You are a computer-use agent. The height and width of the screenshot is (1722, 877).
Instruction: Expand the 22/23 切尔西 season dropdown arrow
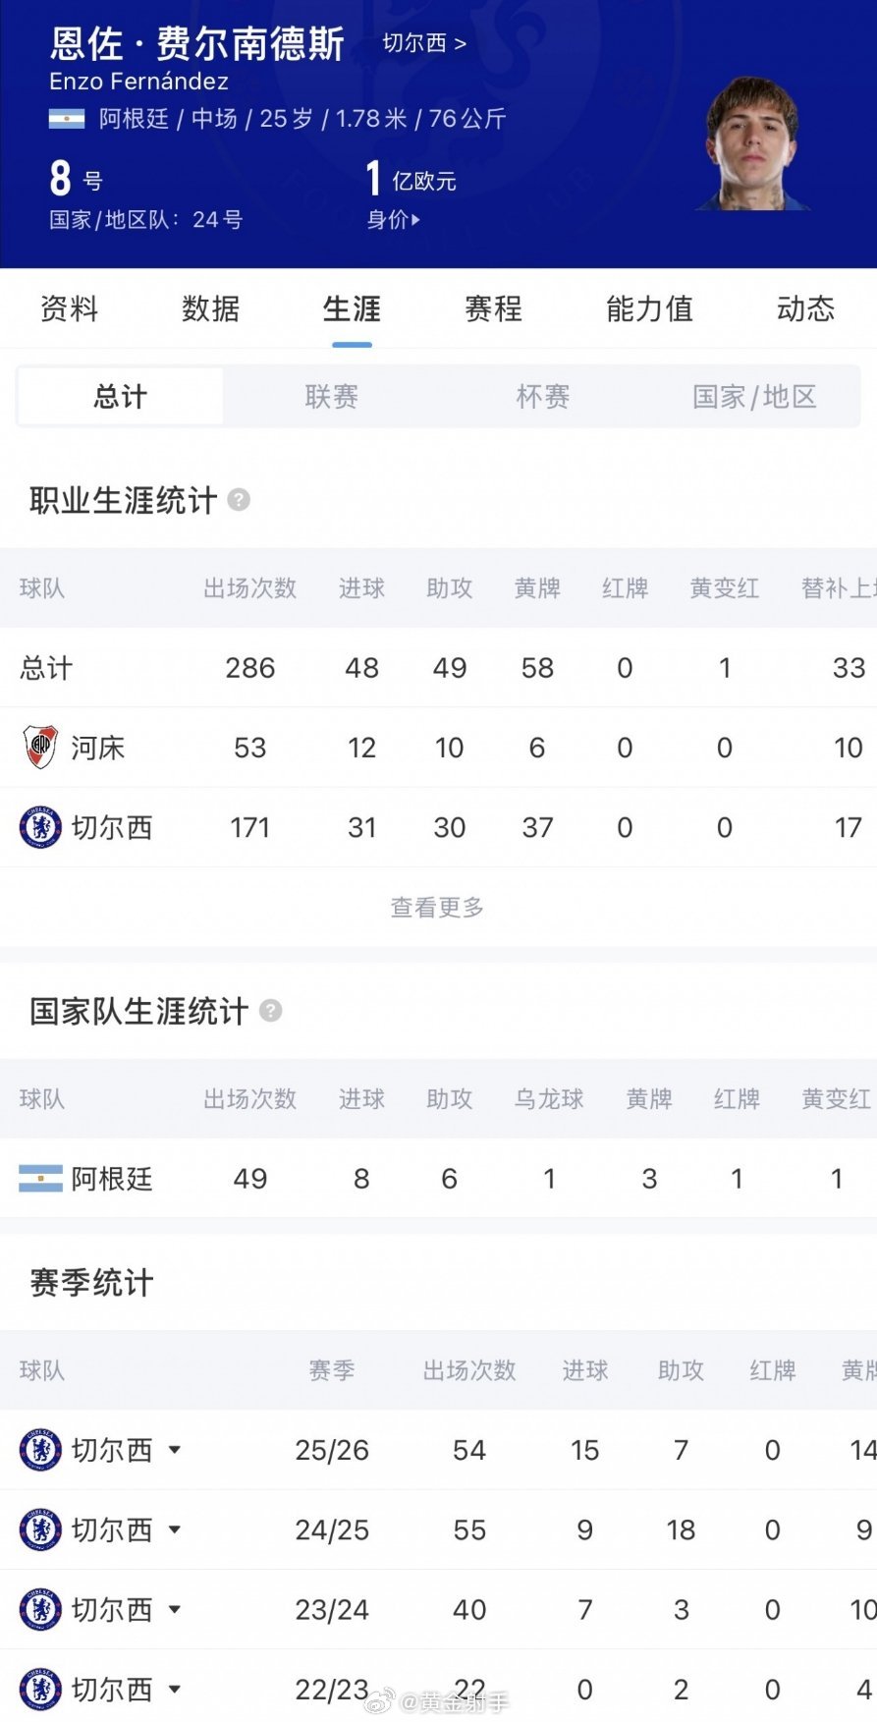click(x=175, y=1689)
